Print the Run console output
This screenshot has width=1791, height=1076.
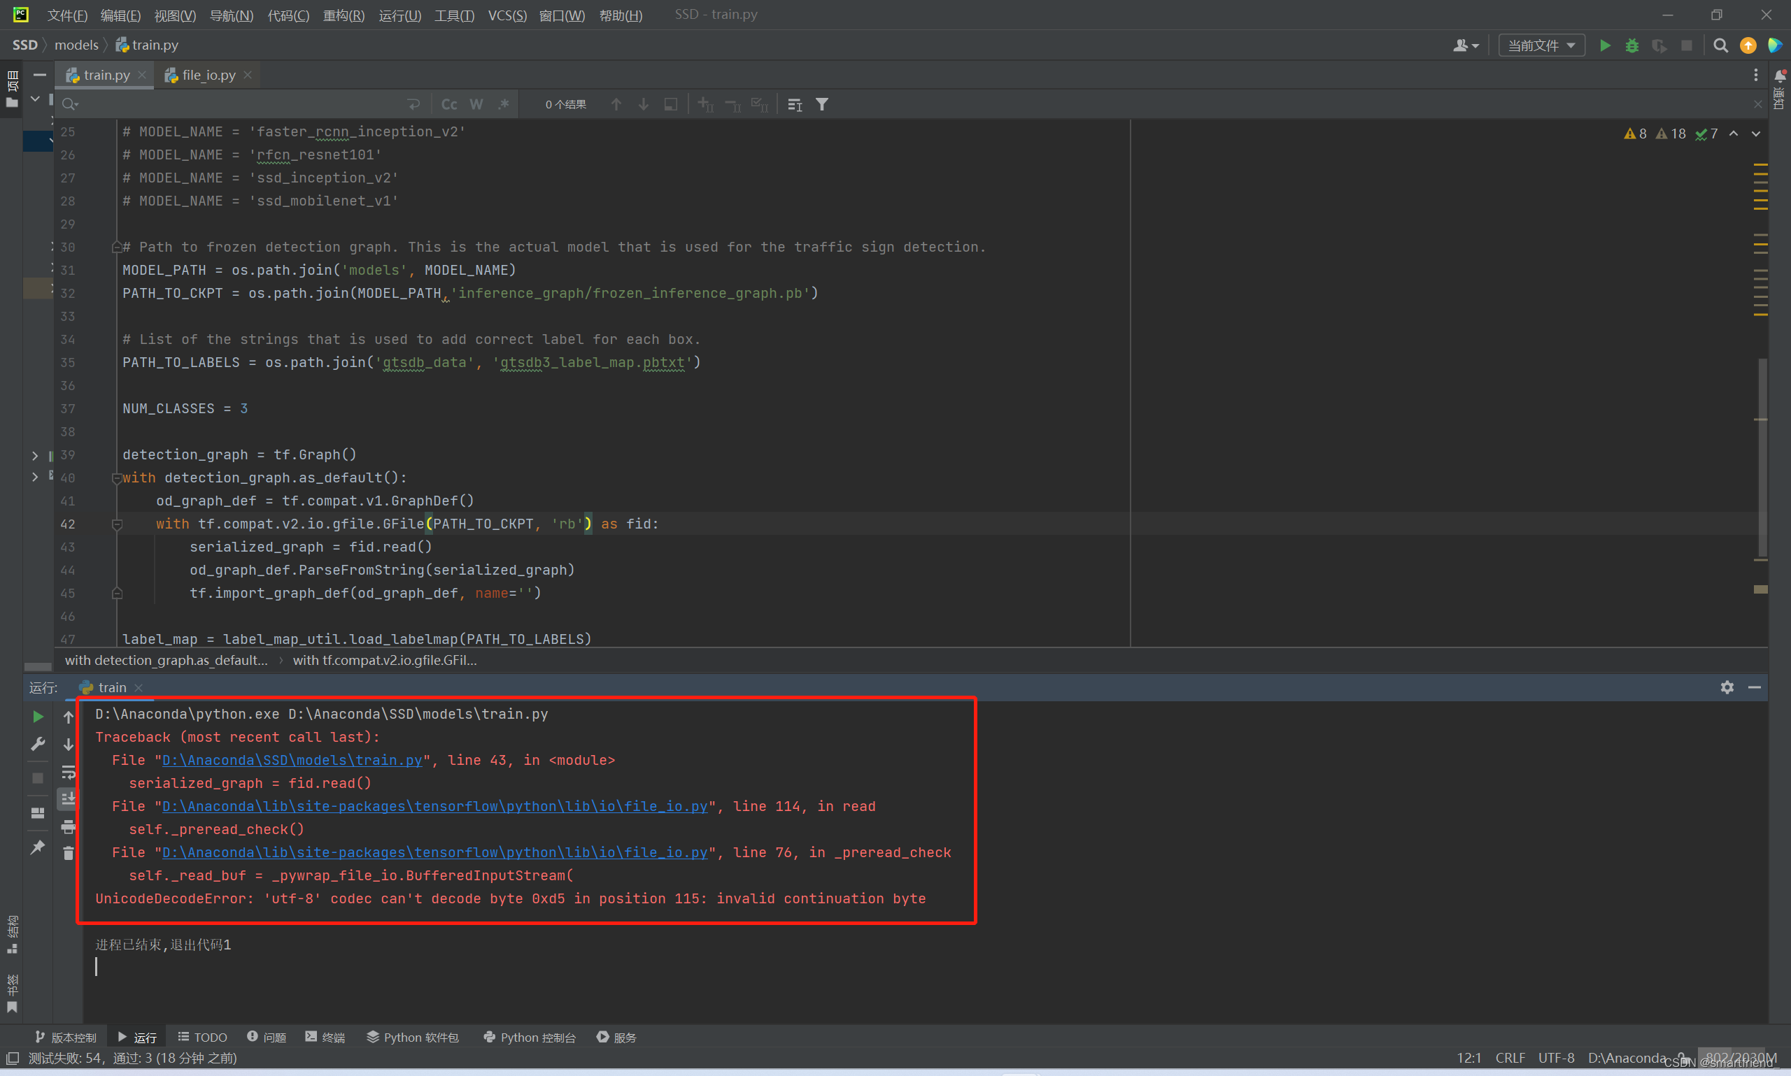[x=68, y=826]
